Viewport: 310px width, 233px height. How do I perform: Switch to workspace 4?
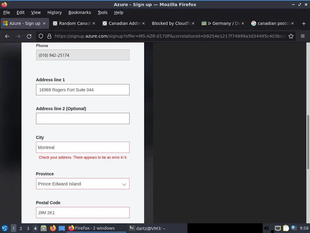(x=35, y=228)
